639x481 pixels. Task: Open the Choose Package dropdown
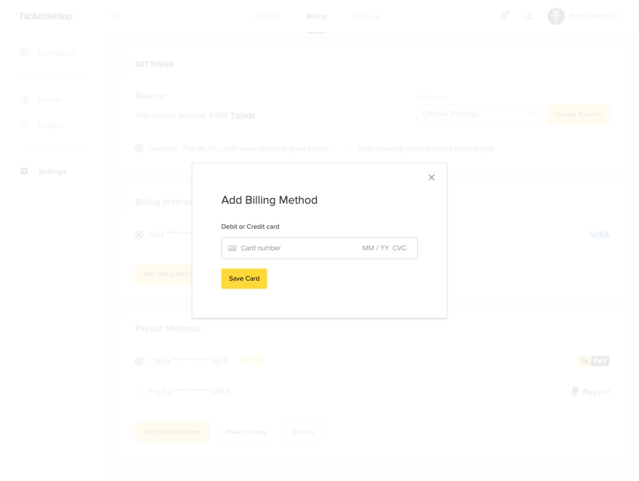[478, 114]
